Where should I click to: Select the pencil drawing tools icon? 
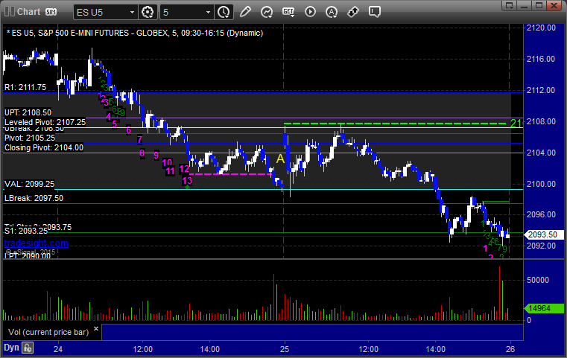coord(245,12)
